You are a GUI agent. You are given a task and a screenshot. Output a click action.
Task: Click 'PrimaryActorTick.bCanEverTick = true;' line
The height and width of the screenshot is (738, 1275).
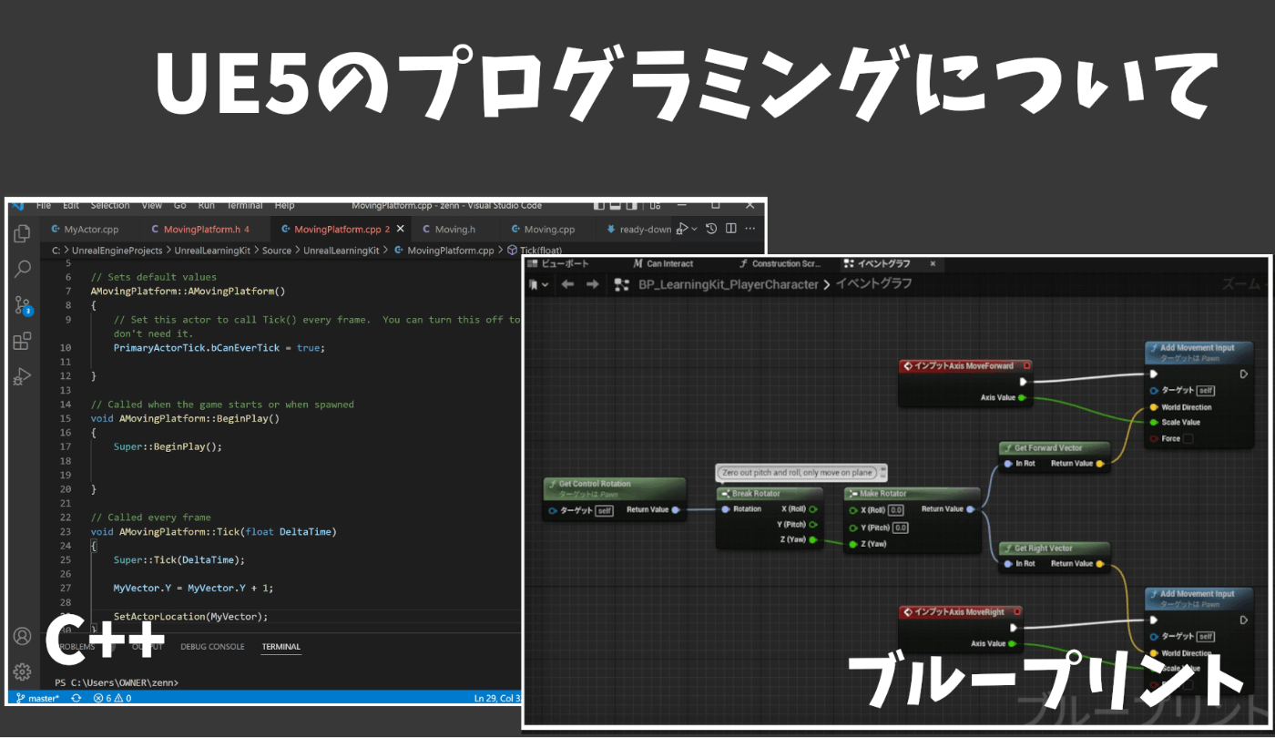click(x=219, y=347)
